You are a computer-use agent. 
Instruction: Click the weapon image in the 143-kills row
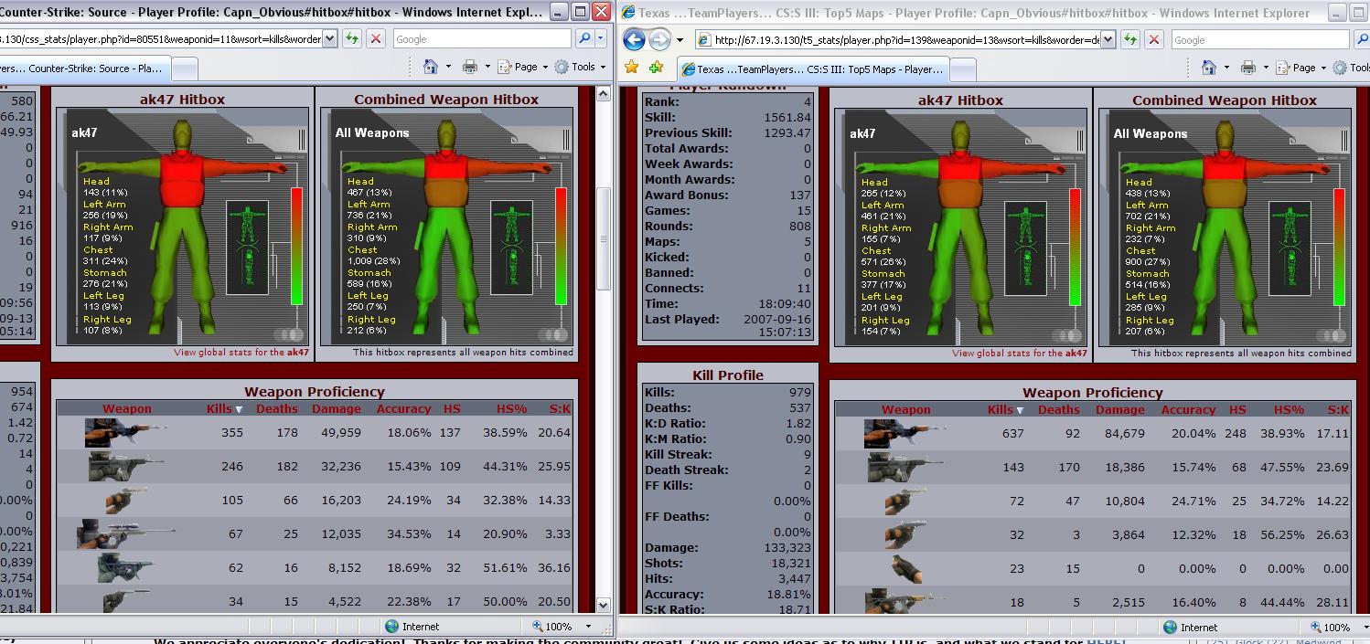(x=905, y=468)
